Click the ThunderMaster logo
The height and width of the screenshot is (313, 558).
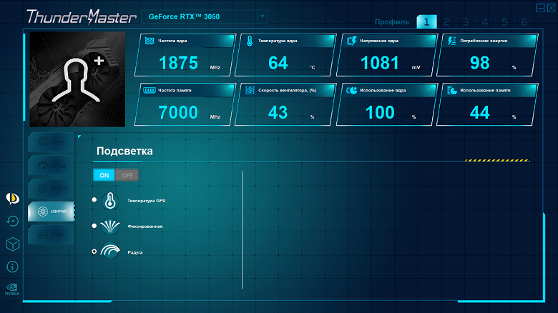81,16
